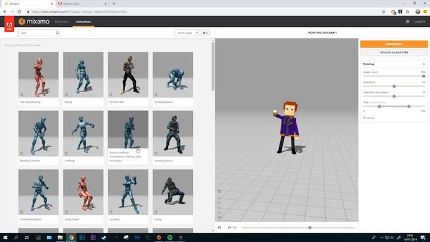430x242 pixels.
Task: Select the Zombie Idle animation thumbnail
Action: point(128,75)
